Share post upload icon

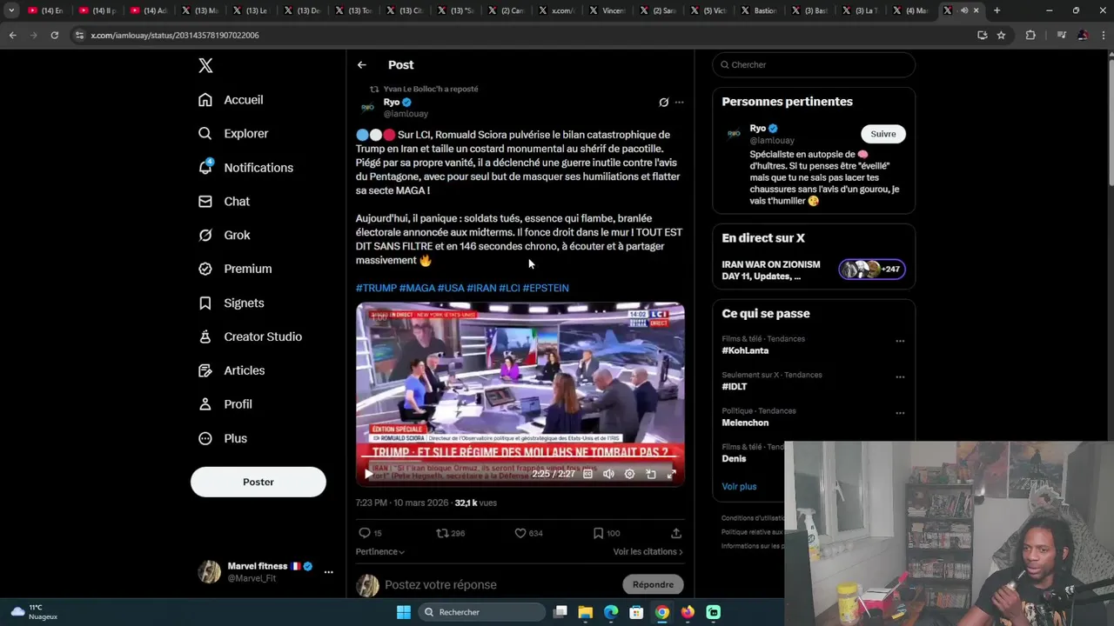(676, 533)
